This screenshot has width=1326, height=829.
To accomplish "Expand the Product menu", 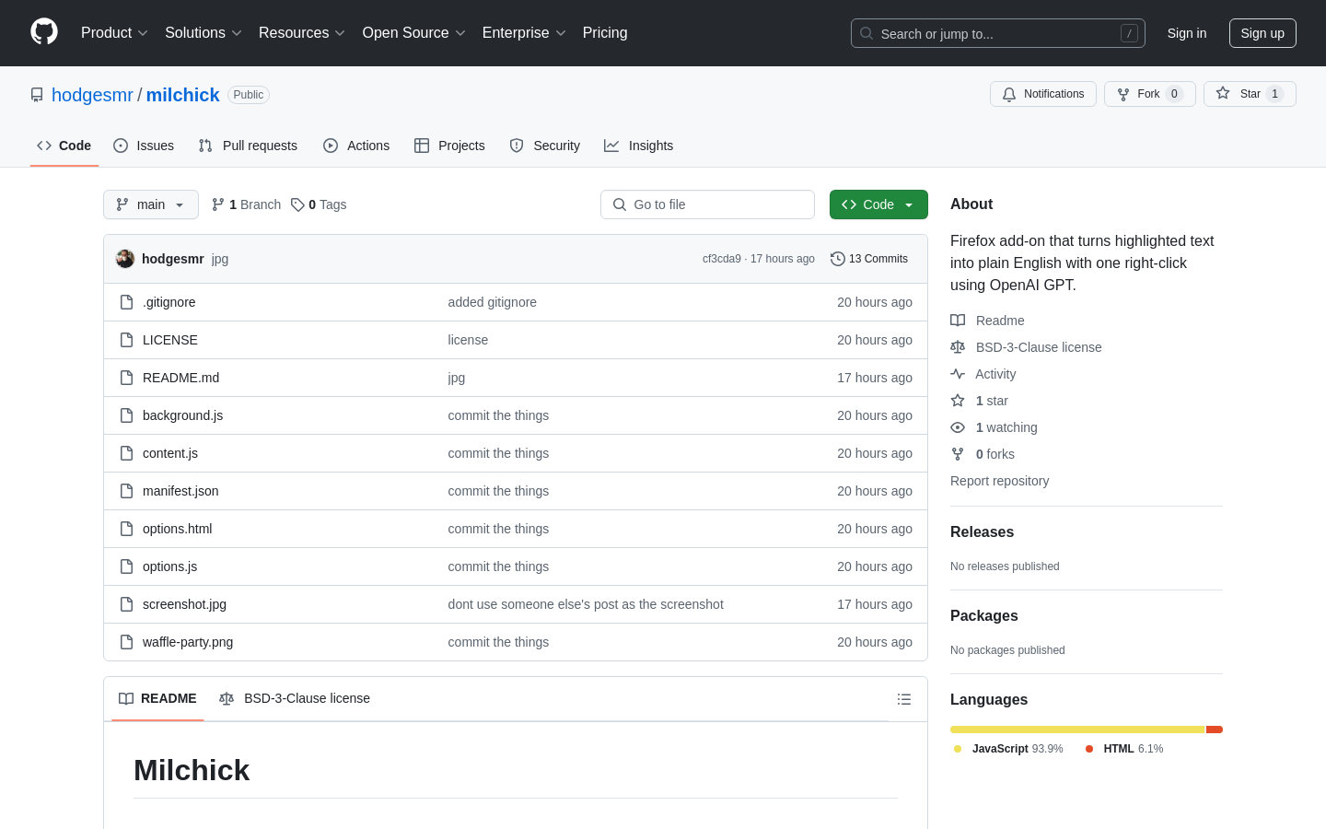I will 114,33.
